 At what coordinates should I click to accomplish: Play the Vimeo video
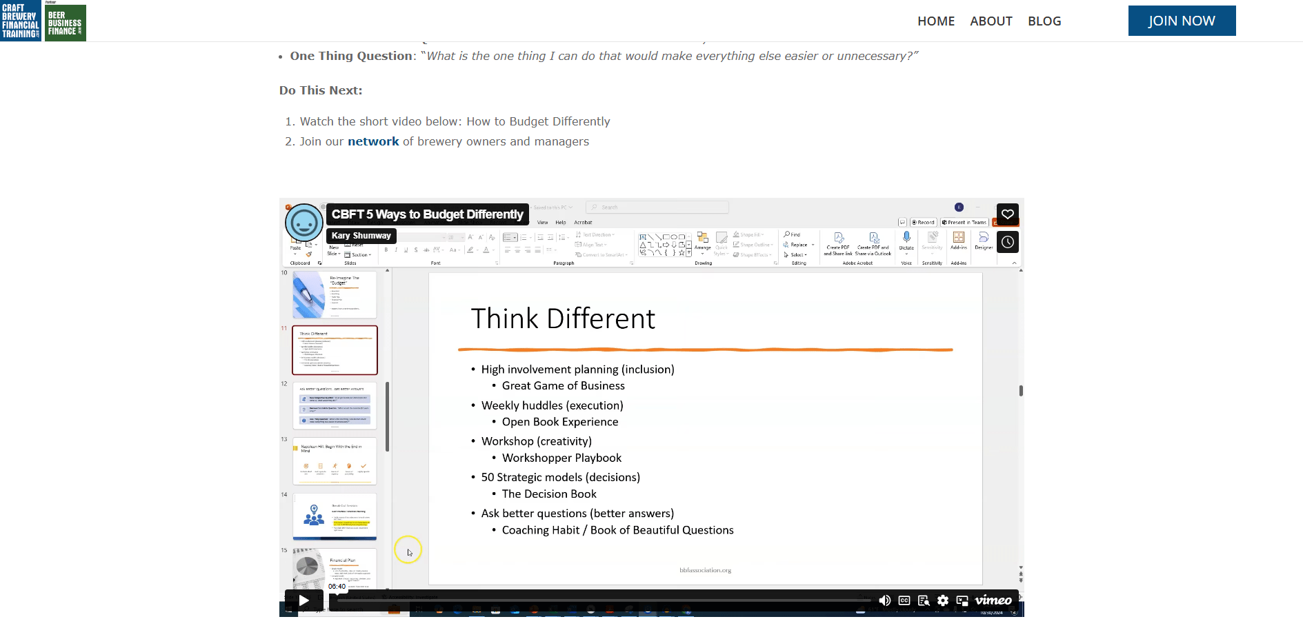pyautogui.click(x=304, y=600)
